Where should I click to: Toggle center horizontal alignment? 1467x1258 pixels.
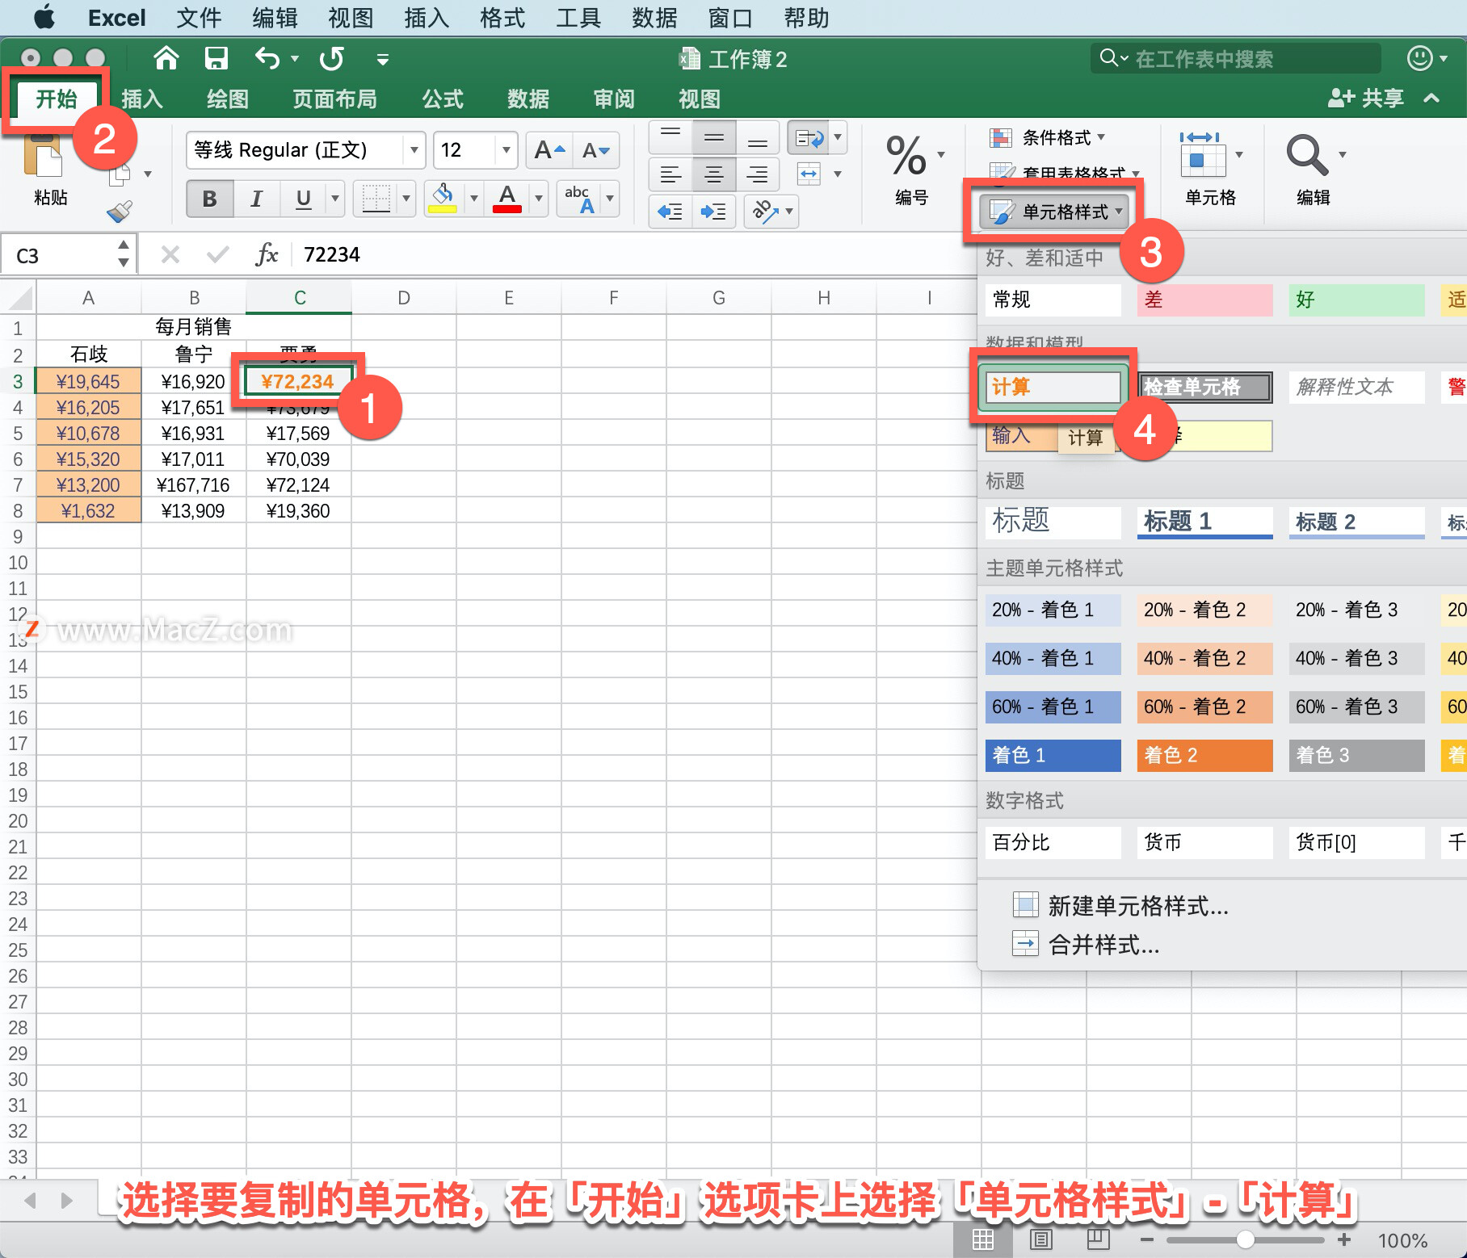point(714,174)
